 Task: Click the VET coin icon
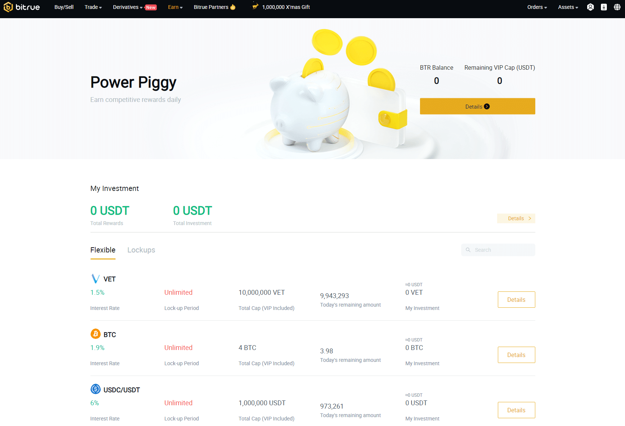95,278
